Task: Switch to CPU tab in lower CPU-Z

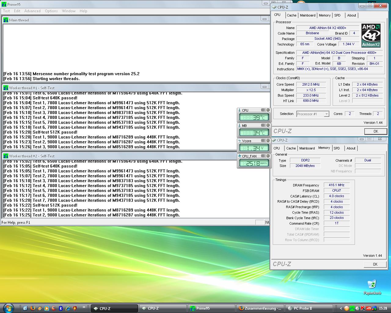Action: coord(277,148)
